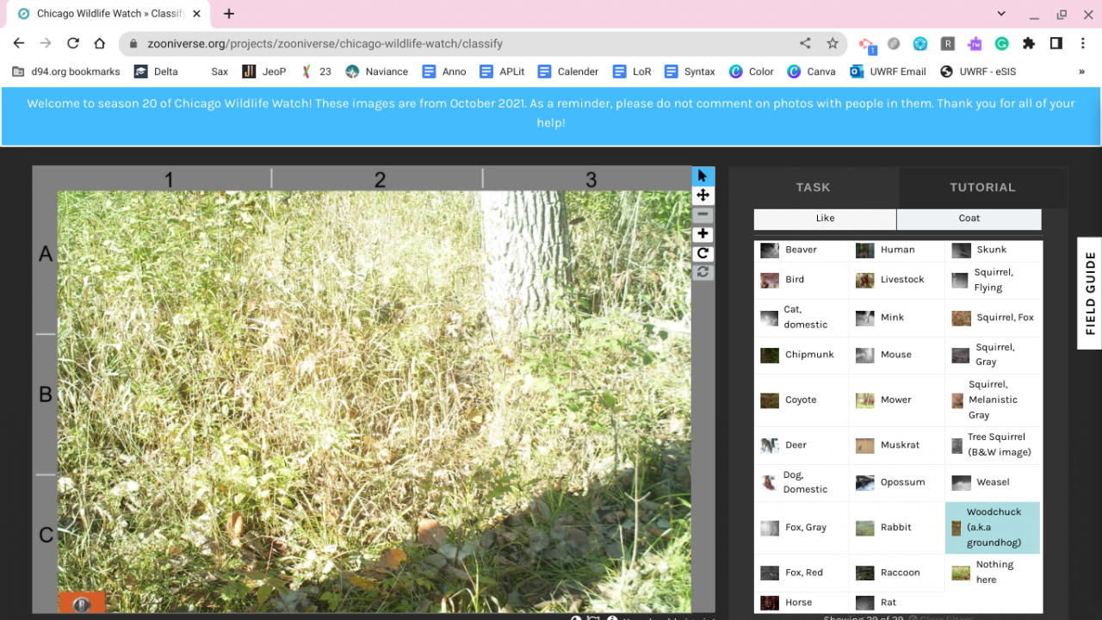Open the Calender bookmark
The width and height of the screenshot is (1102, 620).
coord(567,71)
